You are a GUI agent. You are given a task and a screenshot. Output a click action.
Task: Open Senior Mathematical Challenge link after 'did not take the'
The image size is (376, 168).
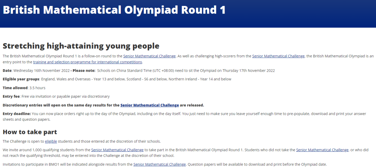pyautogui.click(x=322, y=150)
